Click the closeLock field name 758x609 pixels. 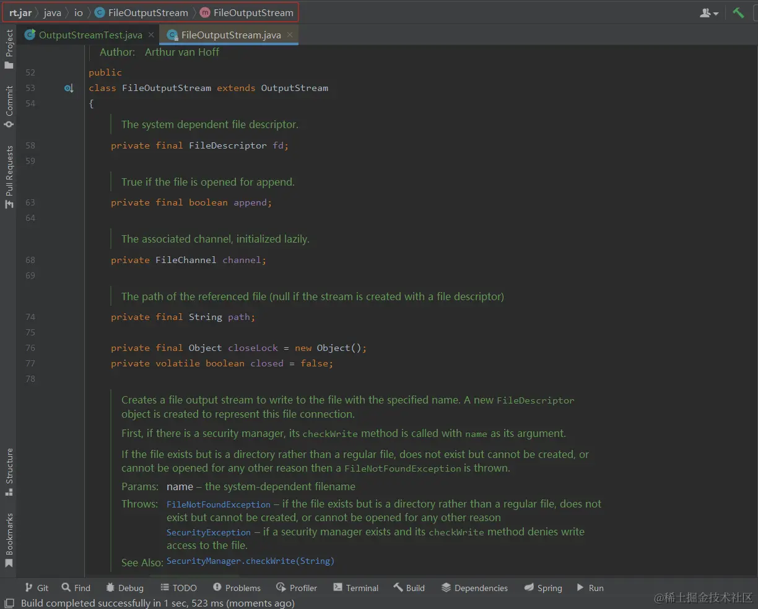coord(253,348)
